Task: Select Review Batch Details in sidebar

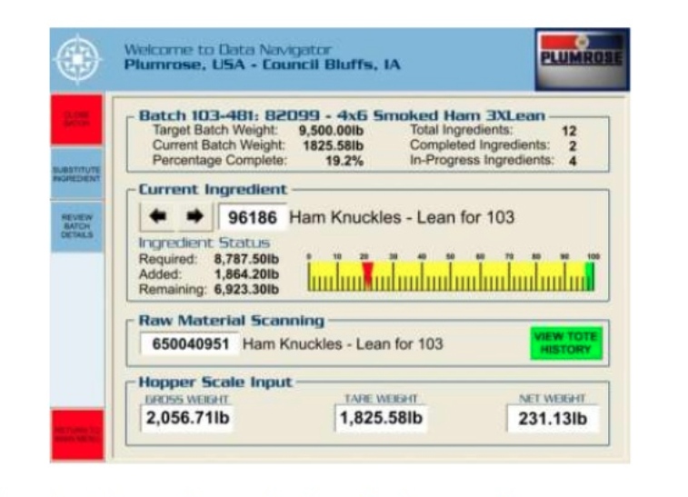Action: (76, 225)
